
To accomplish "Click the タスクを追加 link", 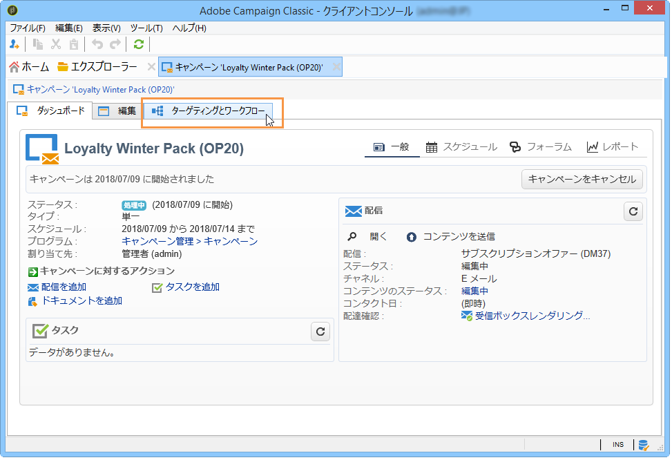I will [193, 287].
